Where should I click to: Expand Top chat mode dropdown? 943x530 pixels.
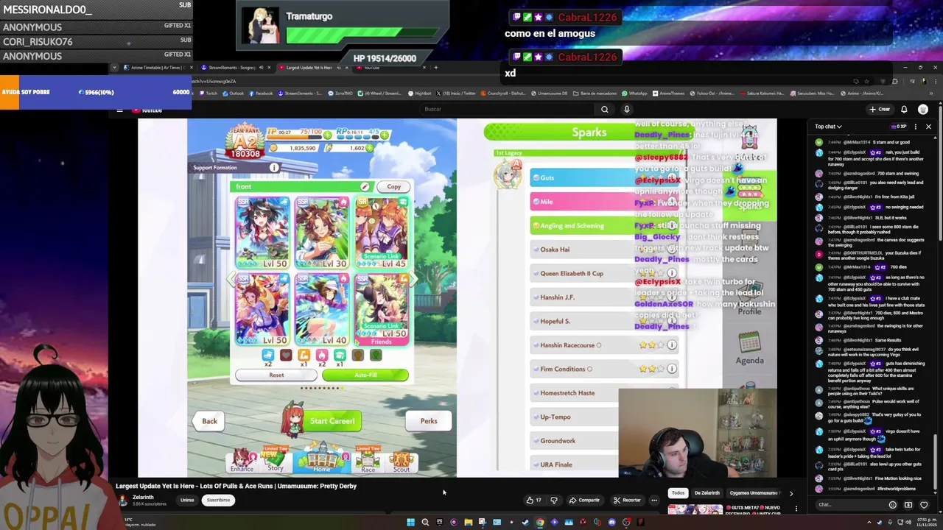click(x=828, y=127)
